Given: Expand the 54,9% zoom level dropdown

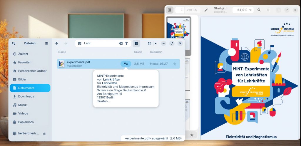Looking at the screenshot, I should [250, 10].
